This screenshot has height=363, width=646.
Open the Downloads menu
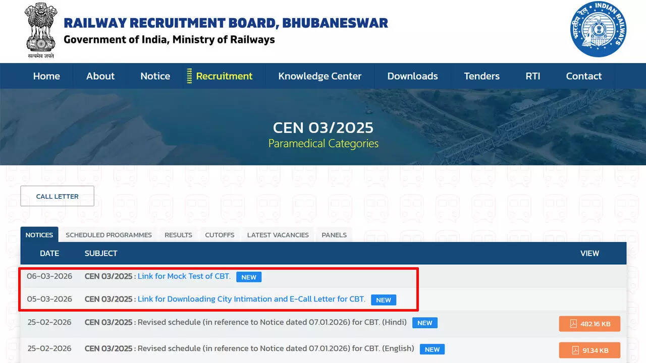coord(412,76)
